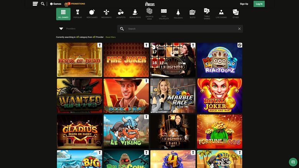
Task: Open the Fortune Bags game
Action: 220,132
